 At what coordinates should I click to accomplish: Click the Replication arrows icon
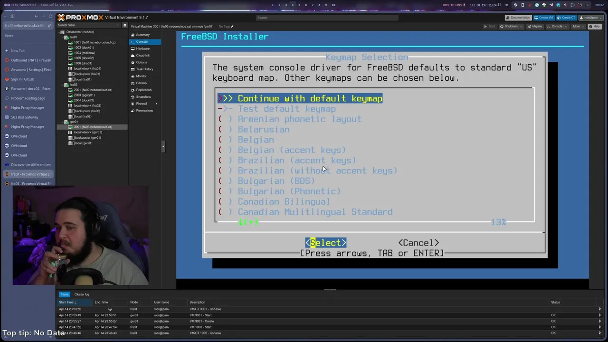[133, 90]
